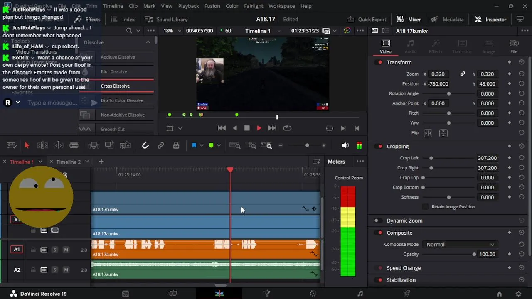Viewport: 532px width, 299px height.
Task: Toggle timeline snapping magnet icon
Action: pyautogui.click(x=145, y=145)
